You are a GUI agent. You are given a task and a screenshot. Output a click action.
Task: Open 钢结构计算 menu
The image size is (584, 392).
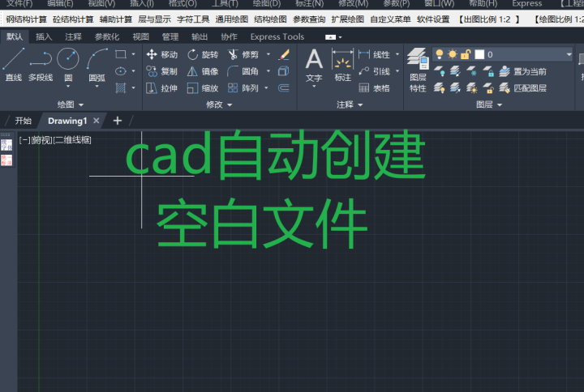tap(27, 19)
